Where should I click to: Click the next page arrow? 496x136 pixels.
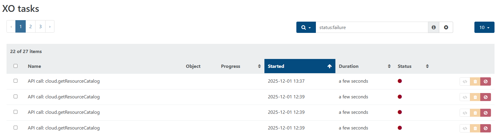coord(50,26)
